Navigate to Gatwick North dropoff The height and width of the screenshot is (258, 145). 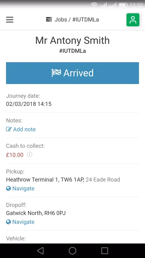(23, 222)
